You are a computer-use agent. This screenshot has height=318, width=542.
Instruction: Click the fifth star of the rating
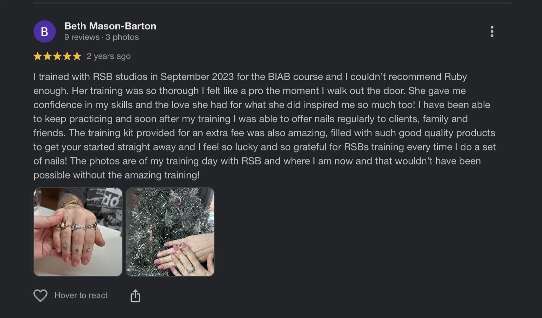pos(77,56)
